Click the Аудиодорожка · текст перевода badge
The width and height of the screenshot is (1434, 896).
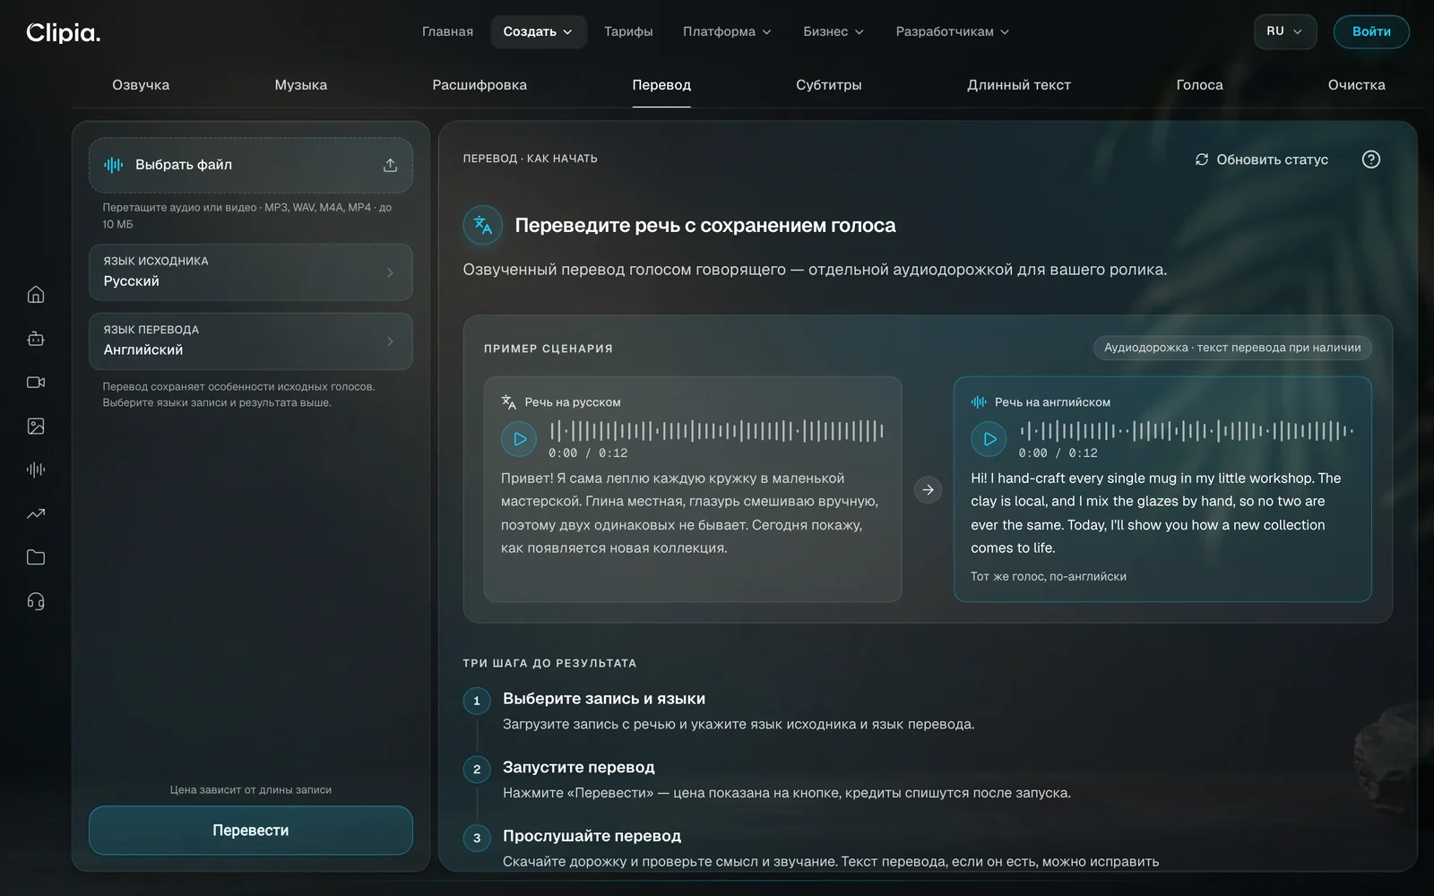(1232, 348)
